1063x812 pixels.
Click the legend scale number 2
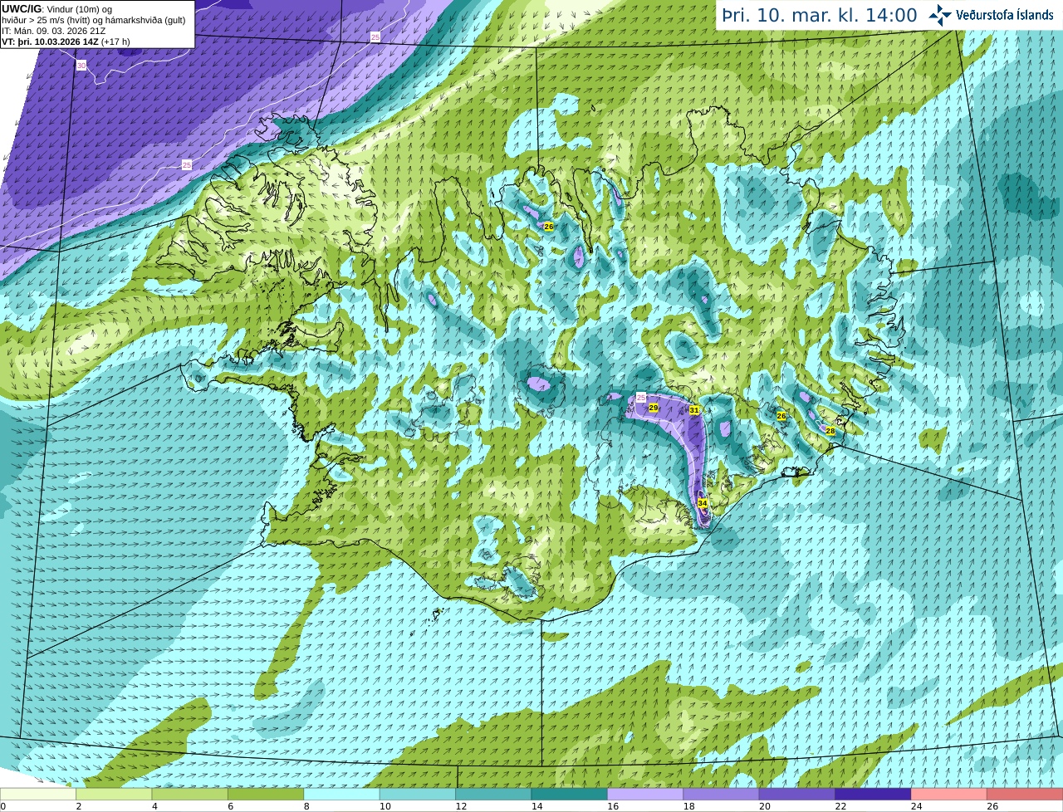(x=78, y=806)
